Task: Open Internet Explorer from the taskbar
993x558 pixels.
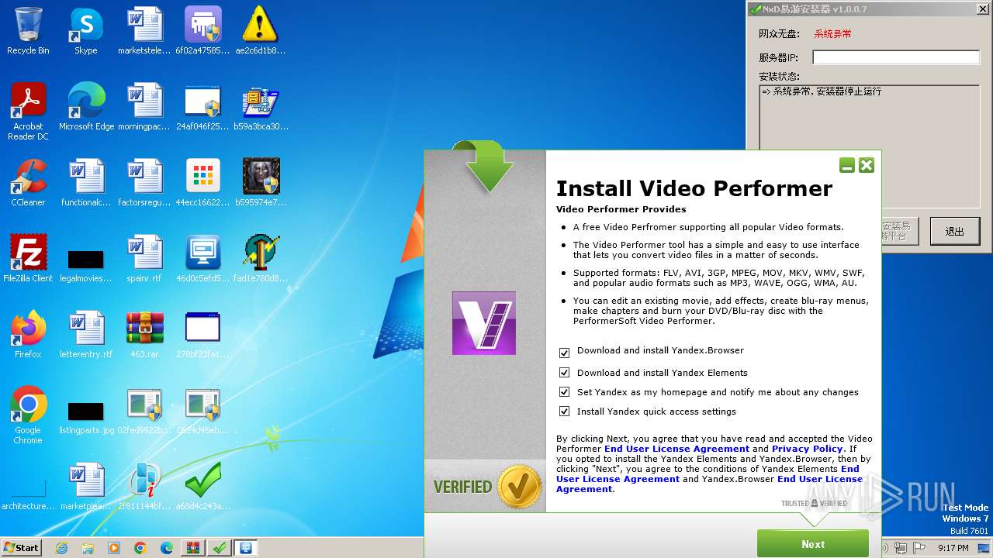Action: [x=61, y=548]
